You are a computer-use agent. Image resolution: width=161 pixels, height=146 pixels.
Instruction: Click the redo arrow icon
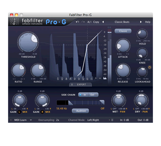click(x=83, y=22)
